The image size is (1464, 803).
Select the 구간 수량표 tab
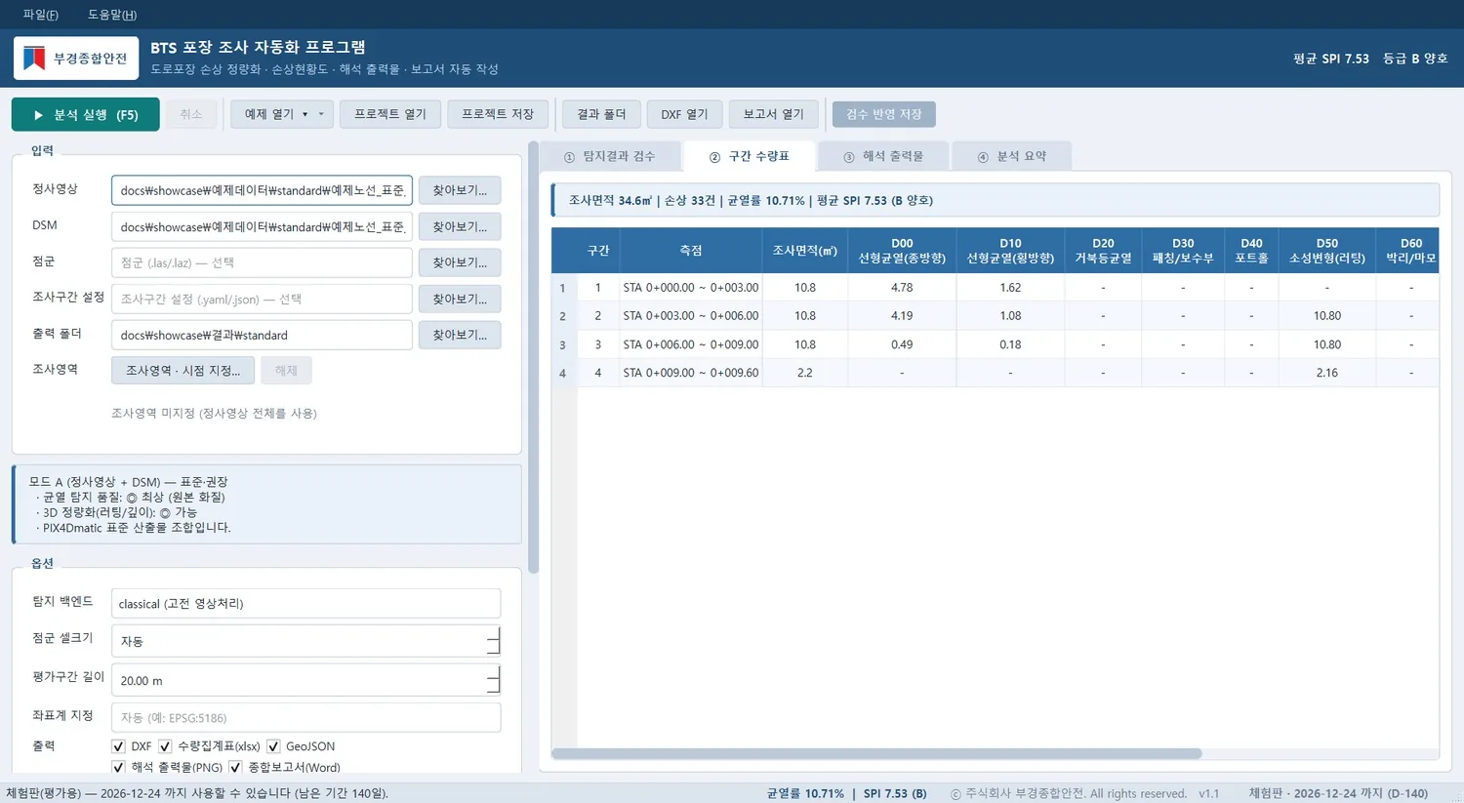coord(750,156)
